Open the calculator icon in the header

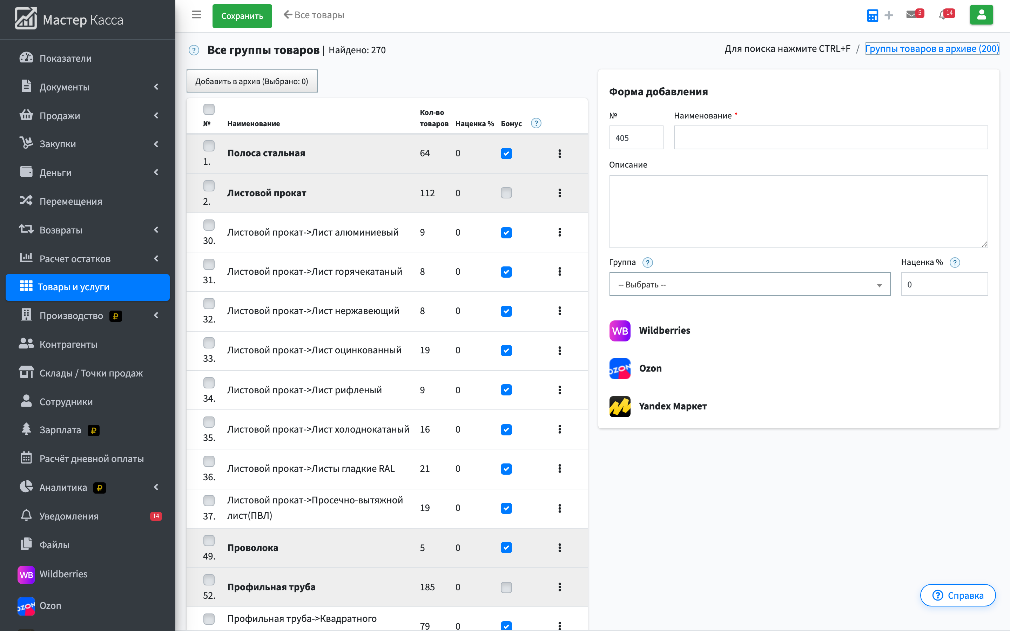click(872, 15)
